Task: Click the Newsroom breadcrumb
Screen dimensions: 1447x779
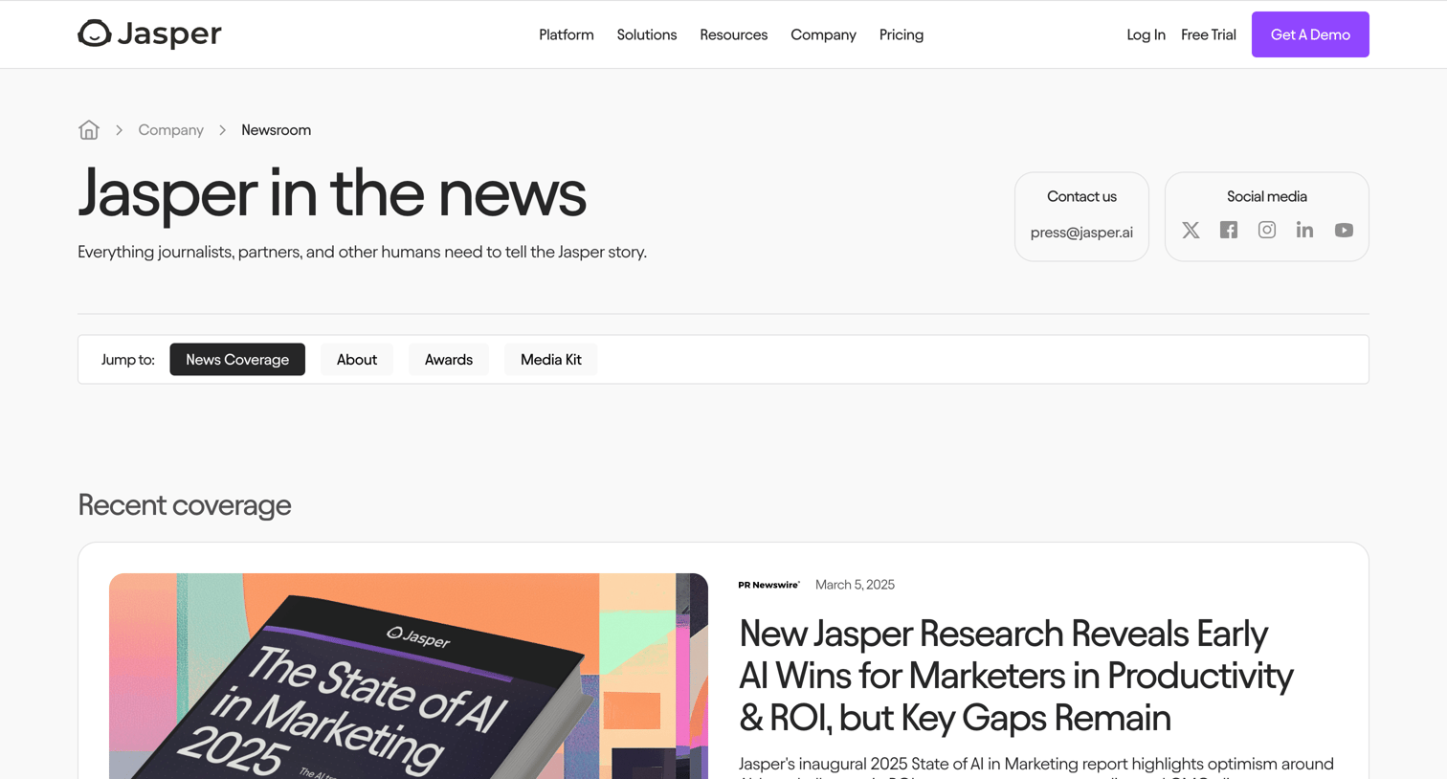Action: (x=276, y=130)
